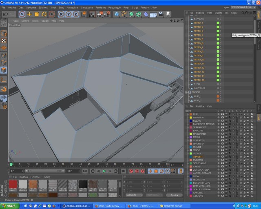Viewport: 261px width, 209px height.
Task: Click viewport pan icon in view header
Action: 171,21
